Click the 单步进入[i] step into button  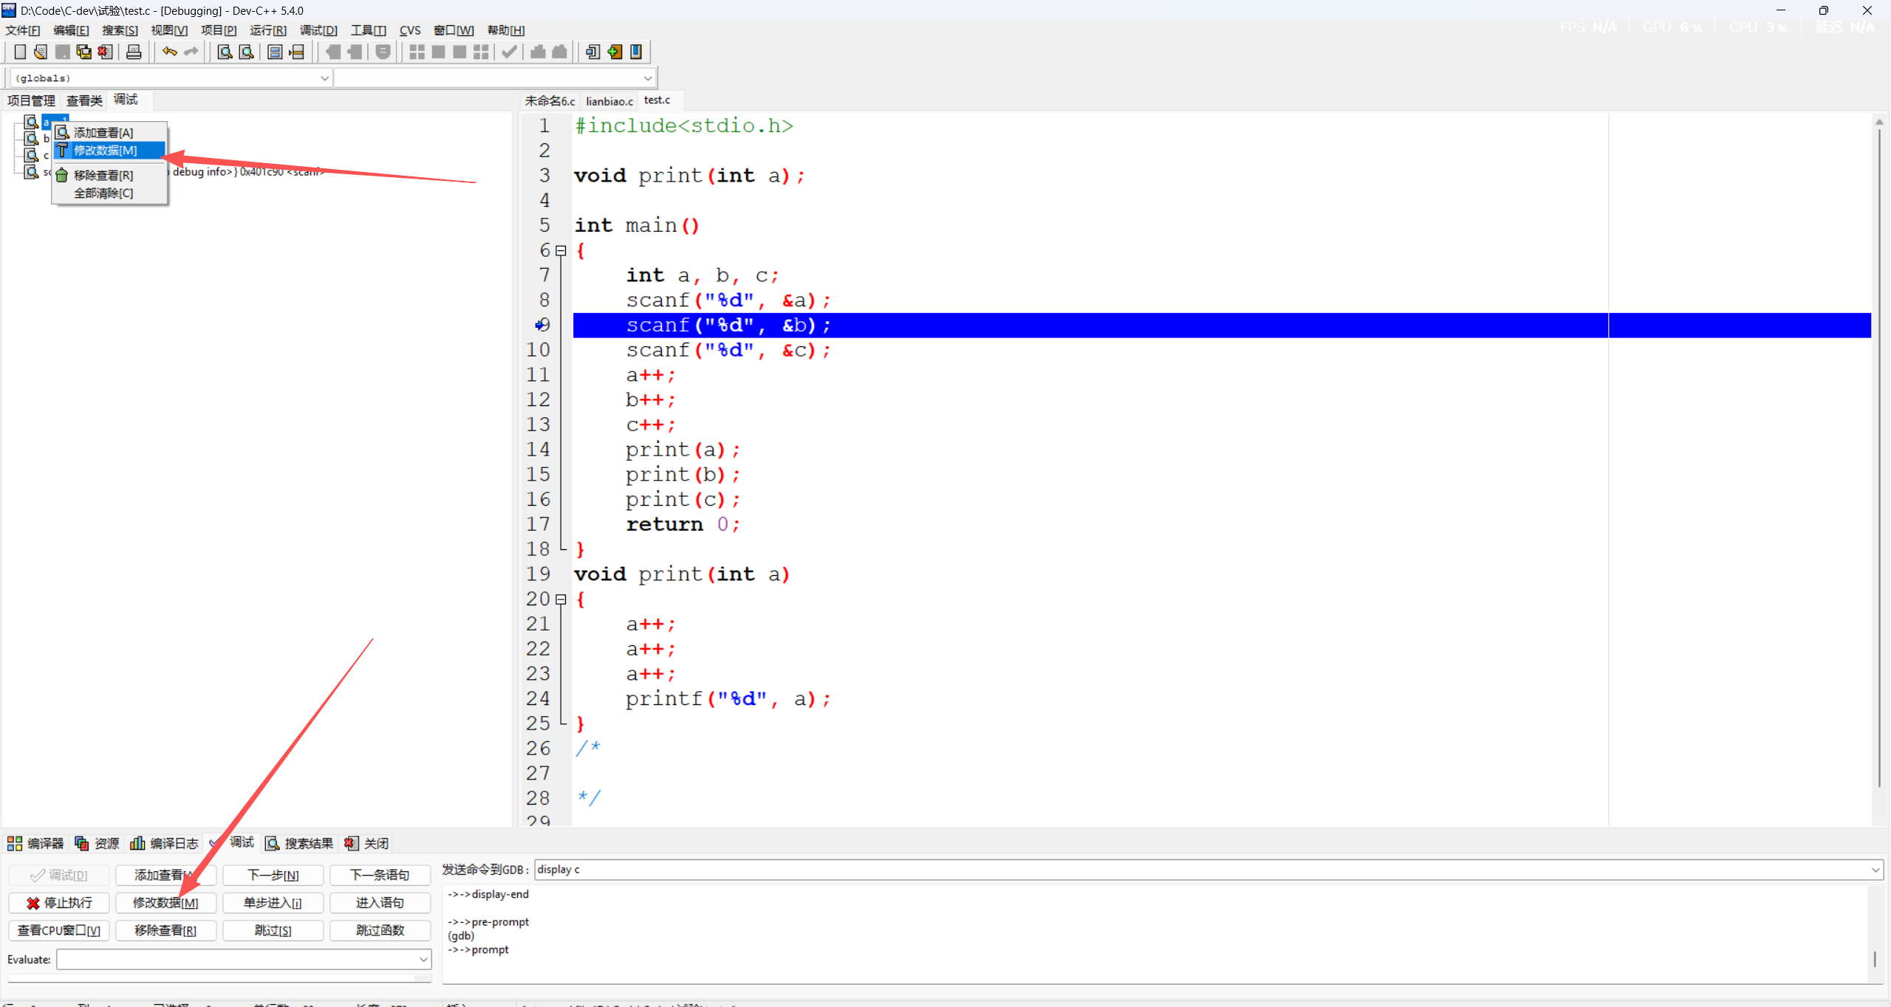pyautogui.click(x=273, y=903)
